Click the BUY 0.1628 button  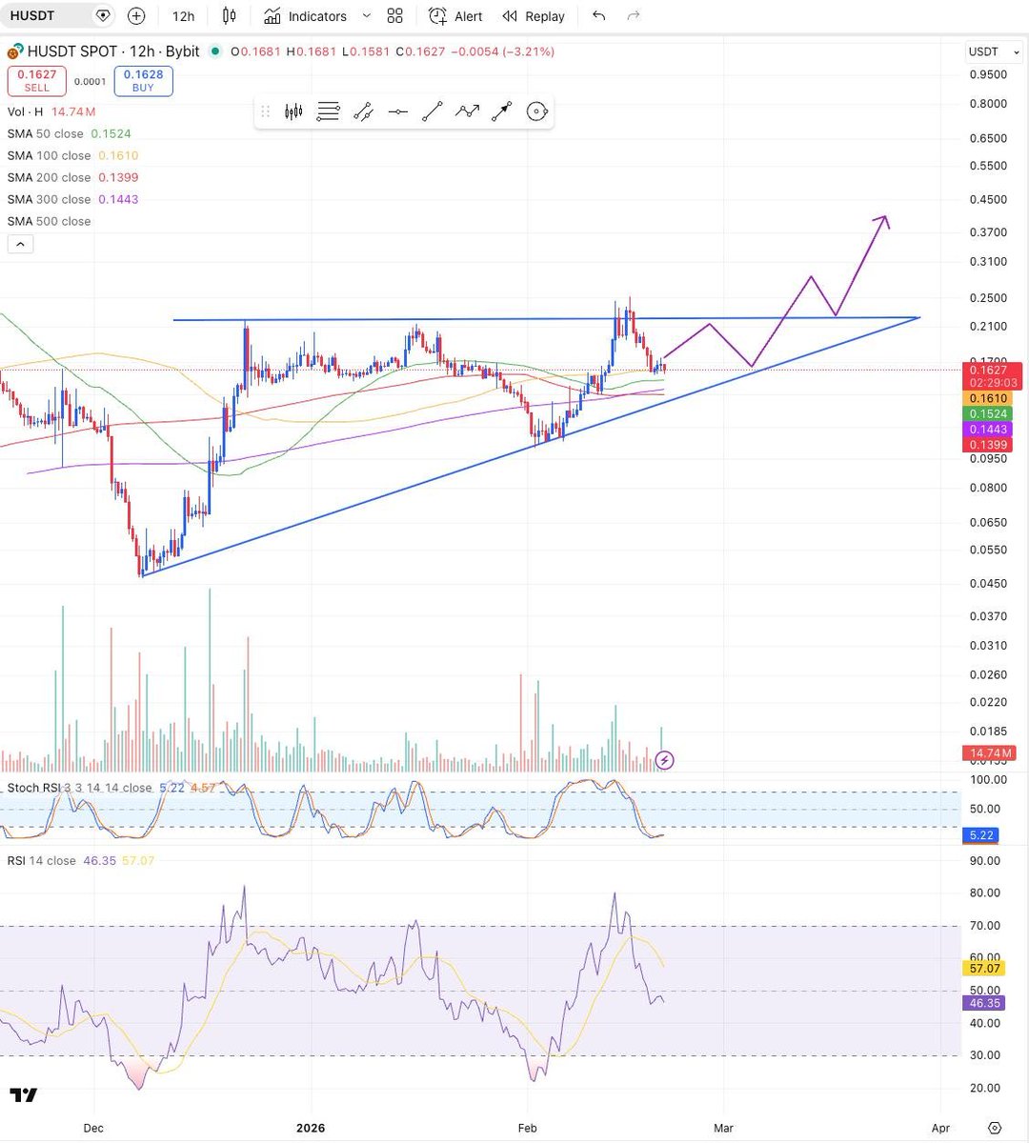click(x=143, y=81)
